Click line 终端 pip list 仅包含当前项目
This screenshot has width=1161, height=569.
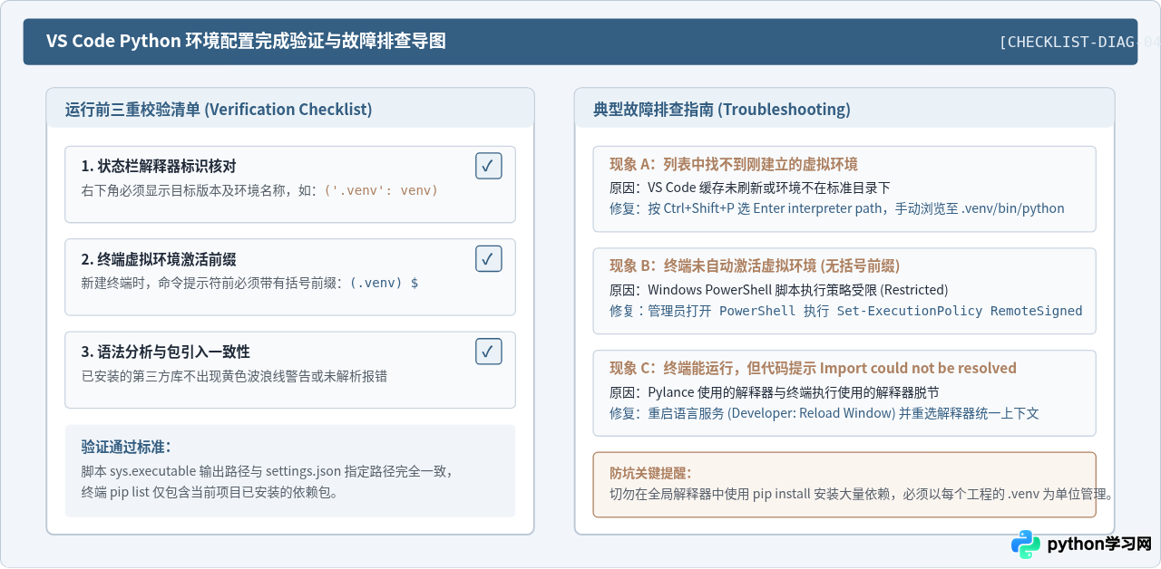point(210,493)
